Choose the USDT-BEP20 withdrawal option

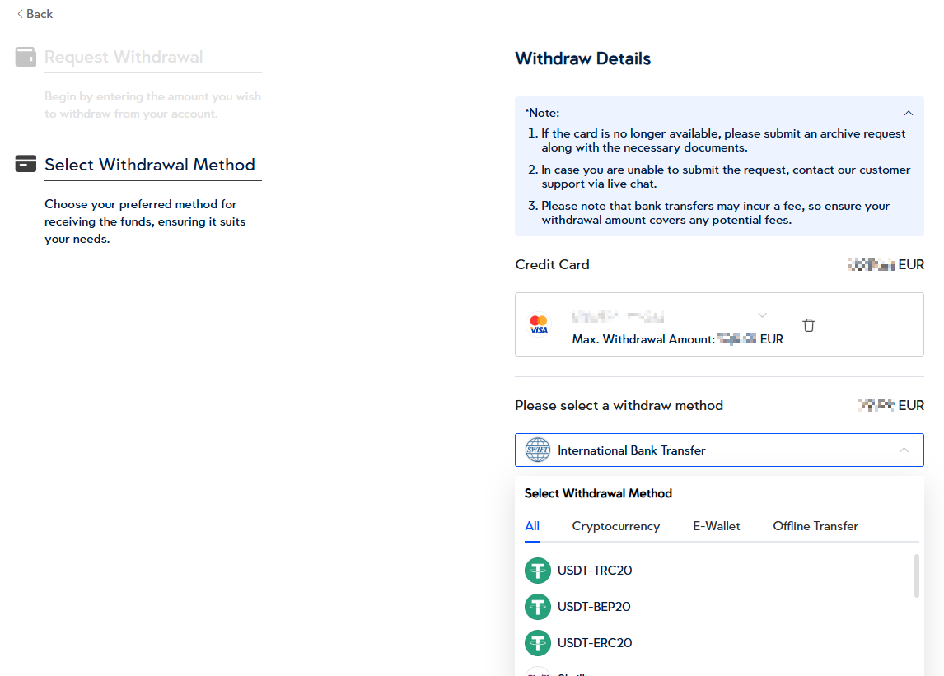click(x=593, y=607)
